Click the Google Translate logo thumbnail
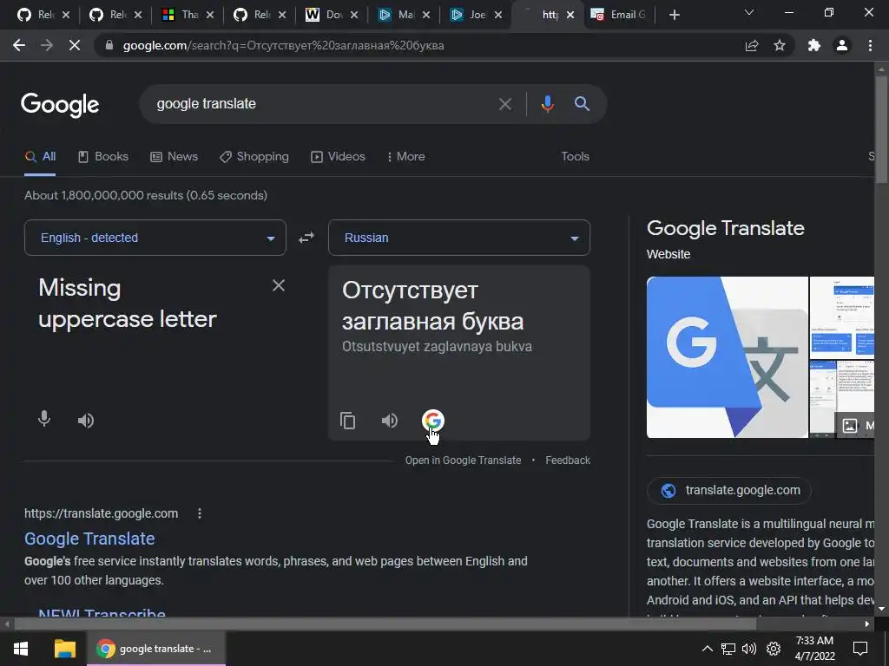This screenshot has height=666, width=889. coord(728,356)
